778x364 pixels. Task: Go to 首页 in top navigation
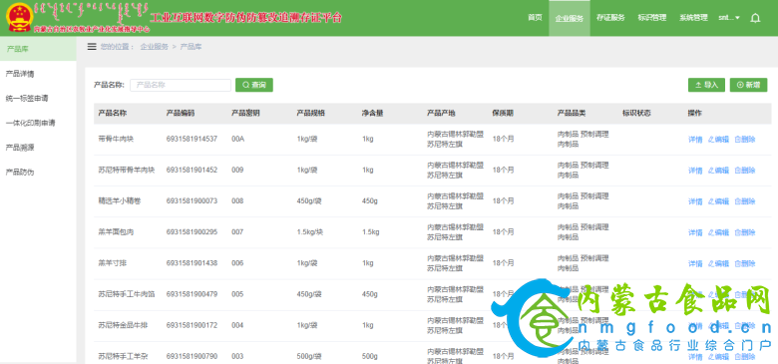tap(535, 18)
